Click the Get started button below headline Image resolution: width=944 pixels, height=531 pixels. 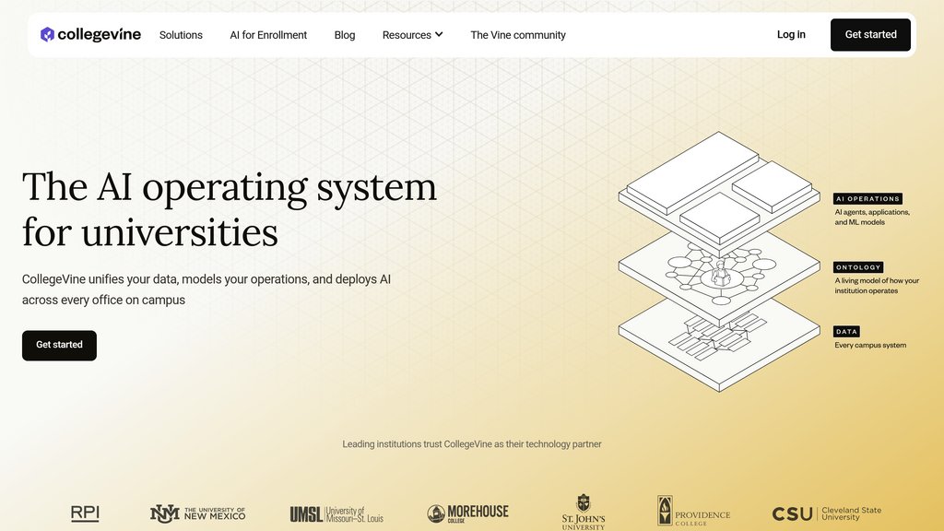pos(59,345)
